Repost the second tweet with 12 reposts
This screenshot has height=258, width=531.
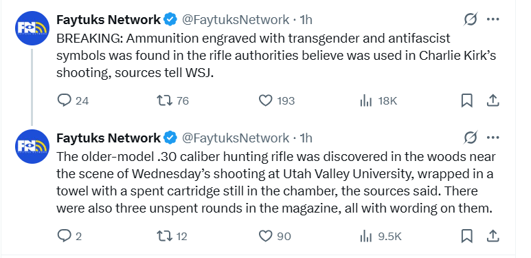(x=165, y=236)
